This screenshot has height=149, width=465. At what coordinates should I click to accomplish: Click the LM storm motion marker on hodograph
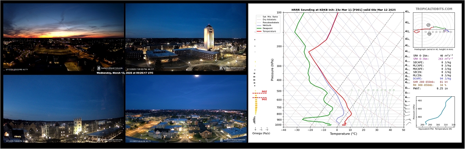(x=428, y=25)
